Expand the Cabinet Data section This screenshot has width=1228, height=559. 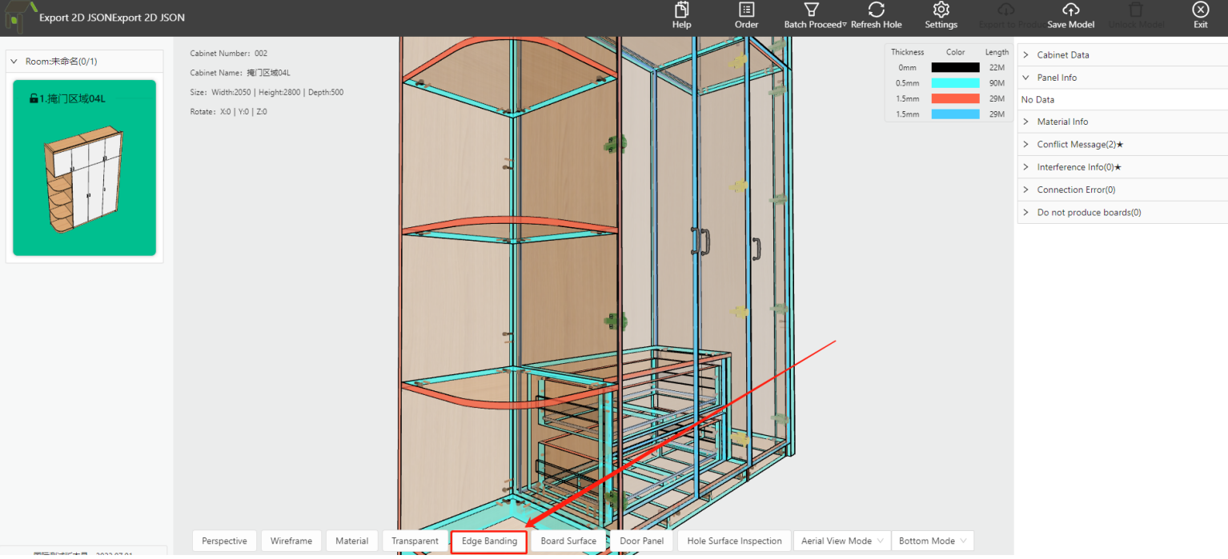point(1062,55)
